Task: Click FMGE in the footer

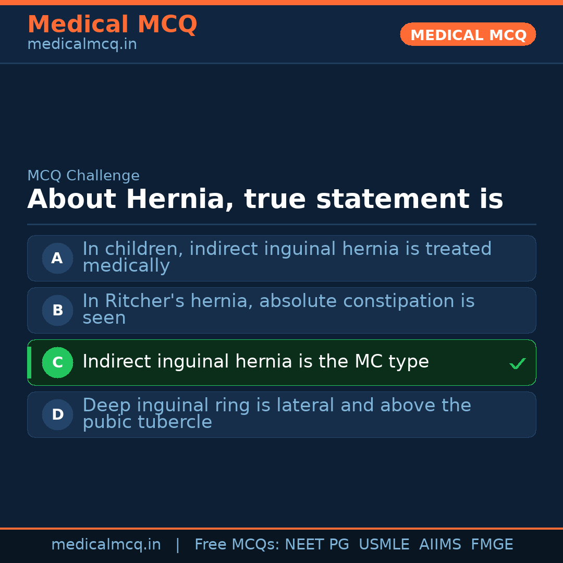Action: [492, 545]
